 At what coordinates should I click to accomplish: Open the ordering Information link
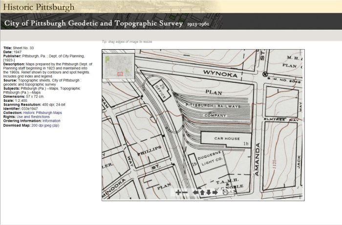51,121
